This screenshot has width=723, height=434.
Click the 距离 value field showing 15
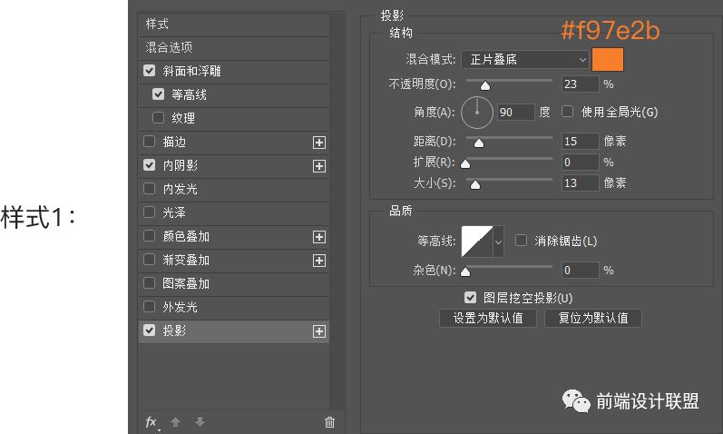580,142
